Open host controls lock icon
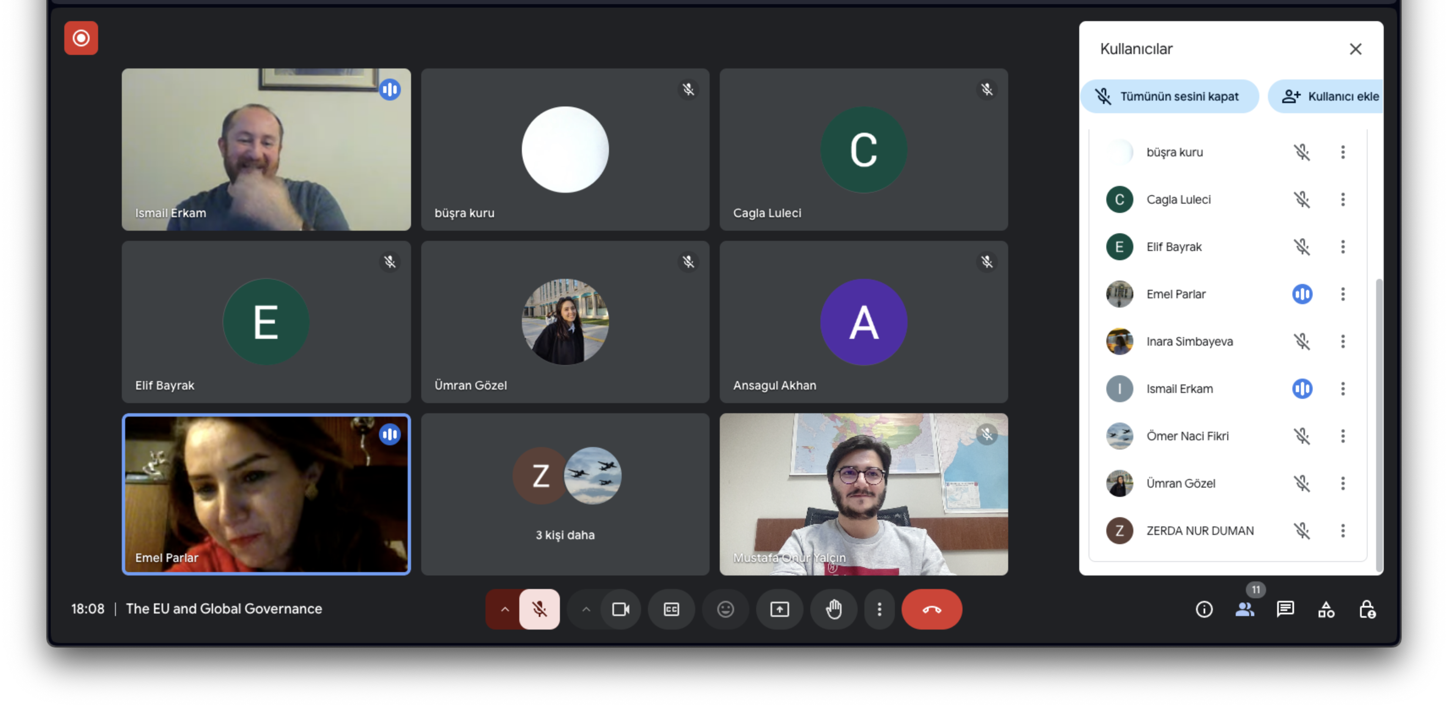1448x709 pixels. click(x=1367, y=609)
